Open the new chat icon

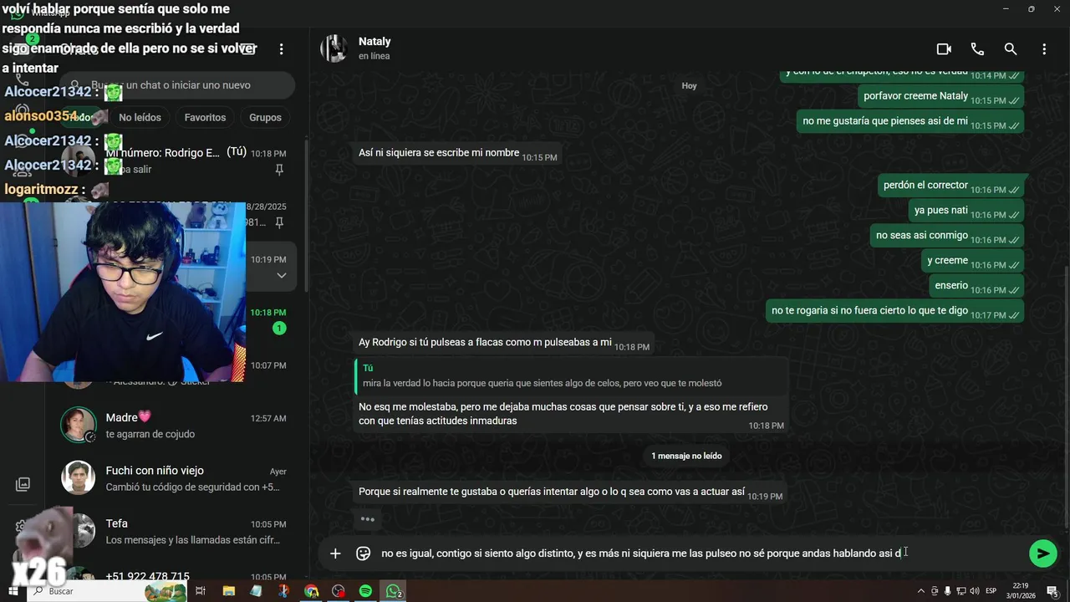pyautogui.click(x=248, y=49)
